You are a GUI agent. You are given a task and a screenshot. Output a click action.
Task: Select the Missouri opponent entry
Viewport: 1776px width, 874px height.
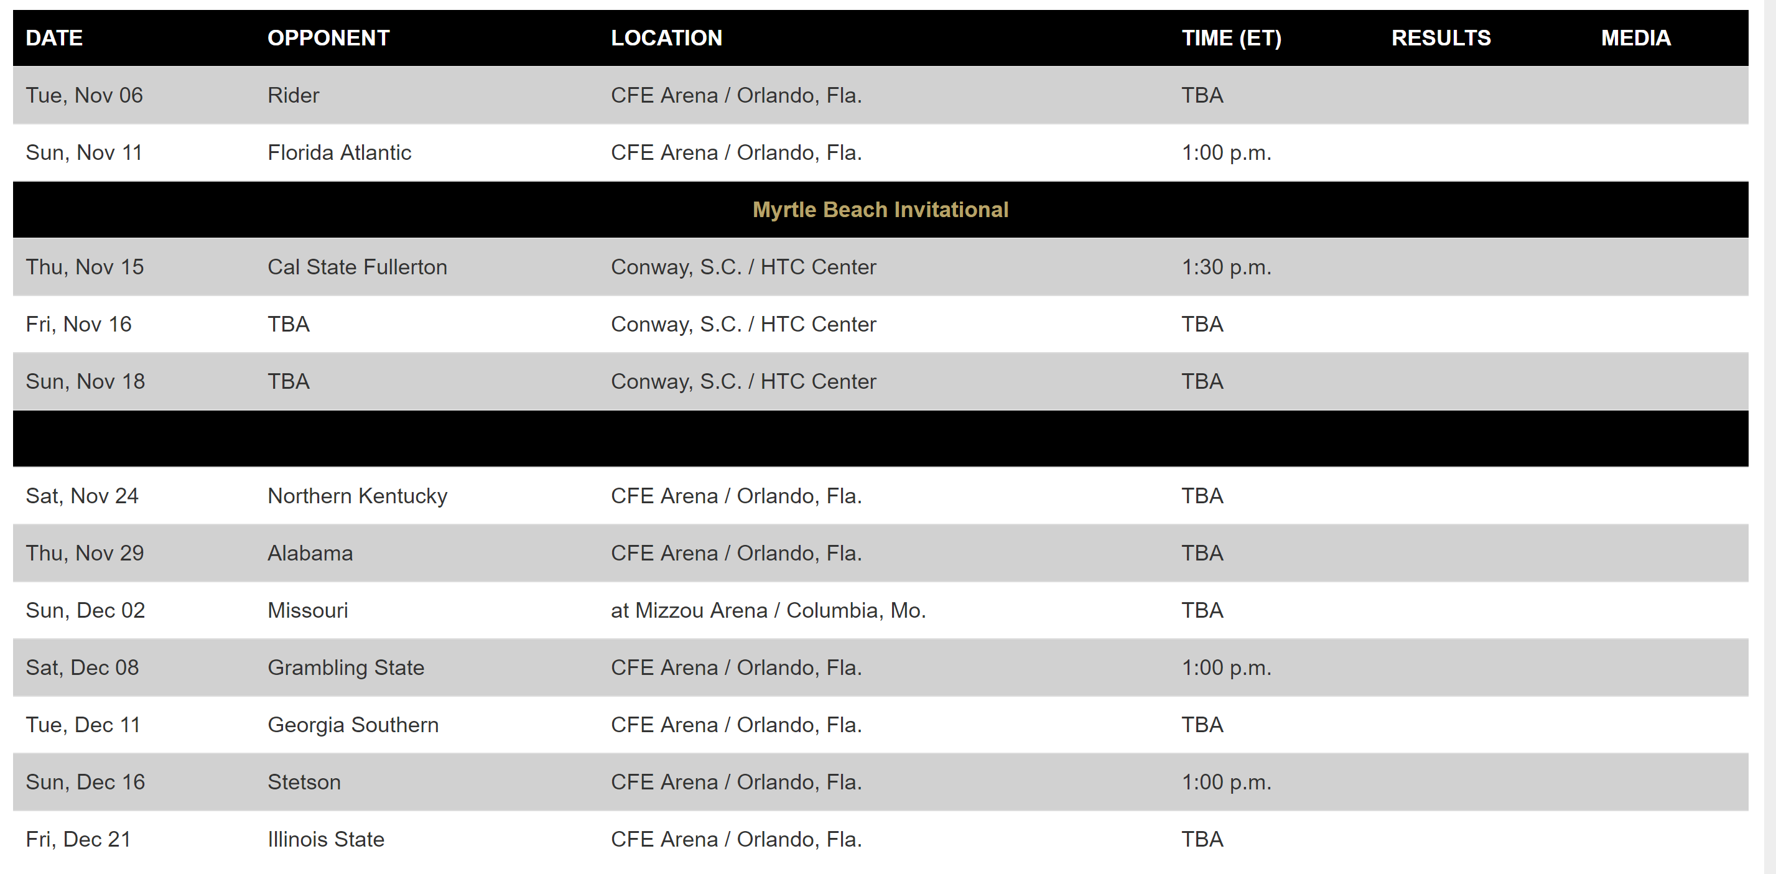(307, 610)
